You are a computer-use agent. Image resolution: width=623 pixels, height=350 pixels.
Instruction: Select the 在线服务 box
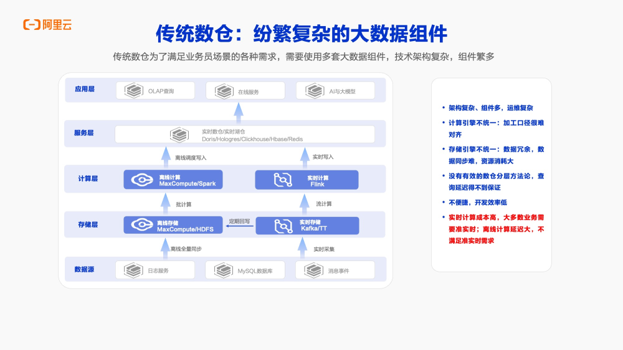pos(245,91)
